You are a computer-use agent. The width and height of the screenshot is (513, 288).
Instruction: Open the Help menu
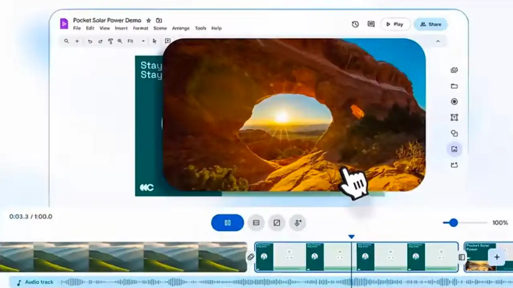pyautogui.click(x=216, y=28)
